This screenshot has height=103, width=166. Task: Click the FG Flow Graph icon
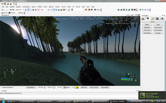(148, 10)
